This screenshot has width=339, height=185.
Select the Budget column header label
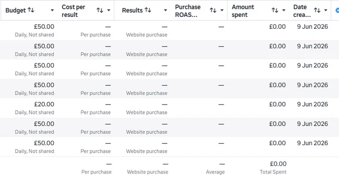point(15,10)
